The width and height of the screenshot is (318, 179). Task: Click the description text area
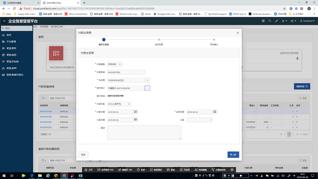[144, 132]
